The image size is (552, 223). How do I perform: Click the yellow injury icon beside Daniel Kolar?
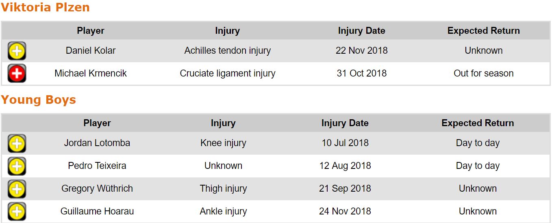tap(17, 51)
